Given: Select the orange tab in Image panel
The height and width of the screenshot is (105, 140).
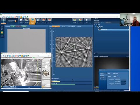Looking at the screenshot, I should pos(56,26).
